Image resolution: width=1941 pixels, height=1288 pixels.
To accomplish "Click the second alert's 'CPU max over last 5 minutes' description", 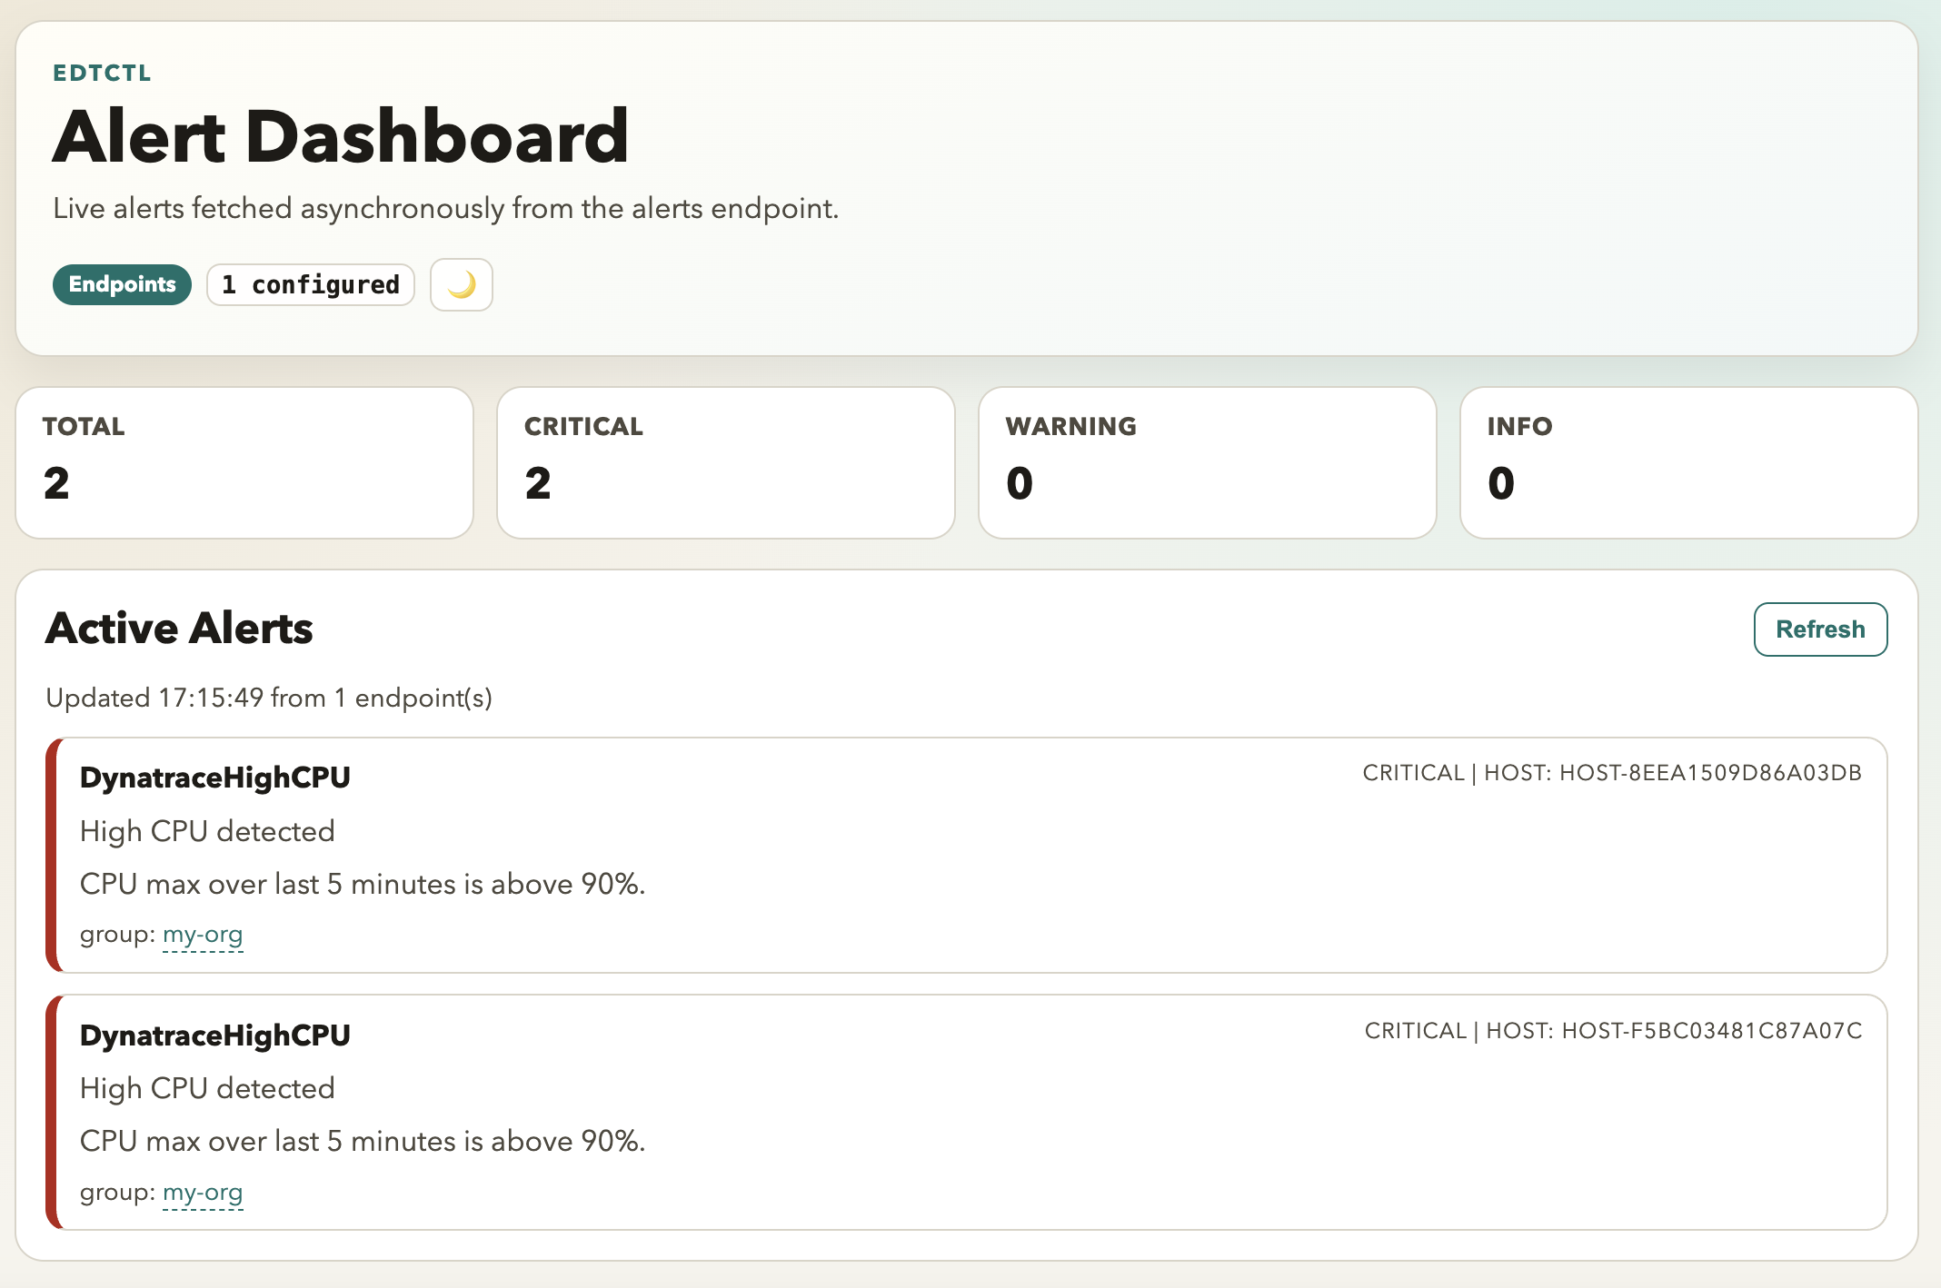I will (x=363, y=1141).
